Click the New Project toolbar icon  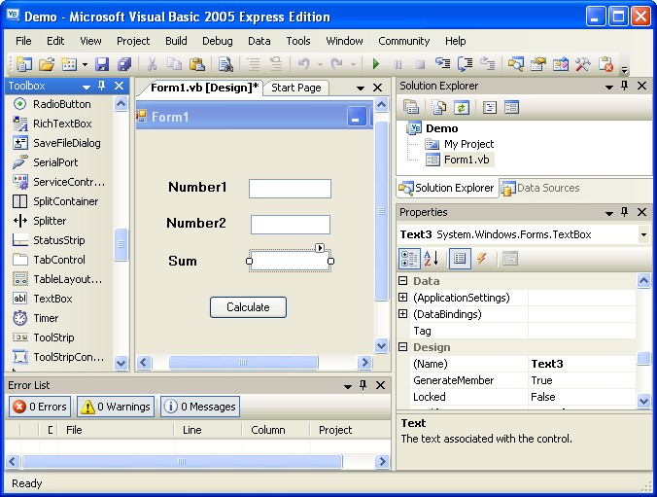tap(24, 64)
